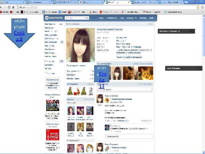
Task: Open the YouTube bookmark in the bookmarks bar
Action: click(x=4, y=12)
